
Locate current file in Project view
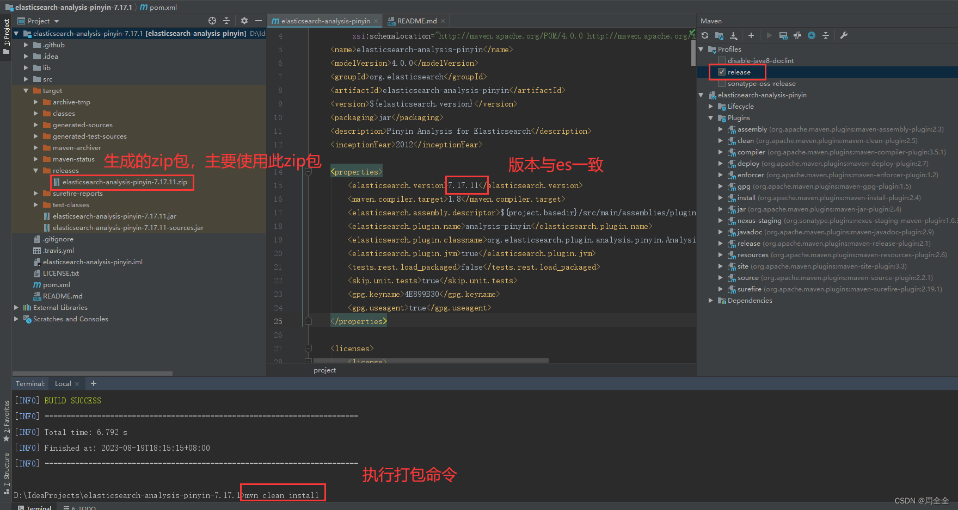click(x=212, y=21)
